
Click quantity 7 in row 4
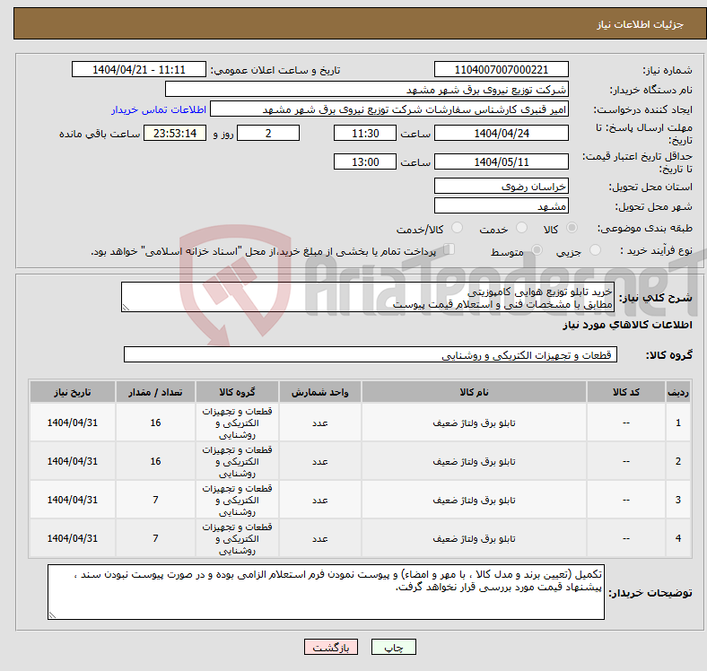coord(155,538)
